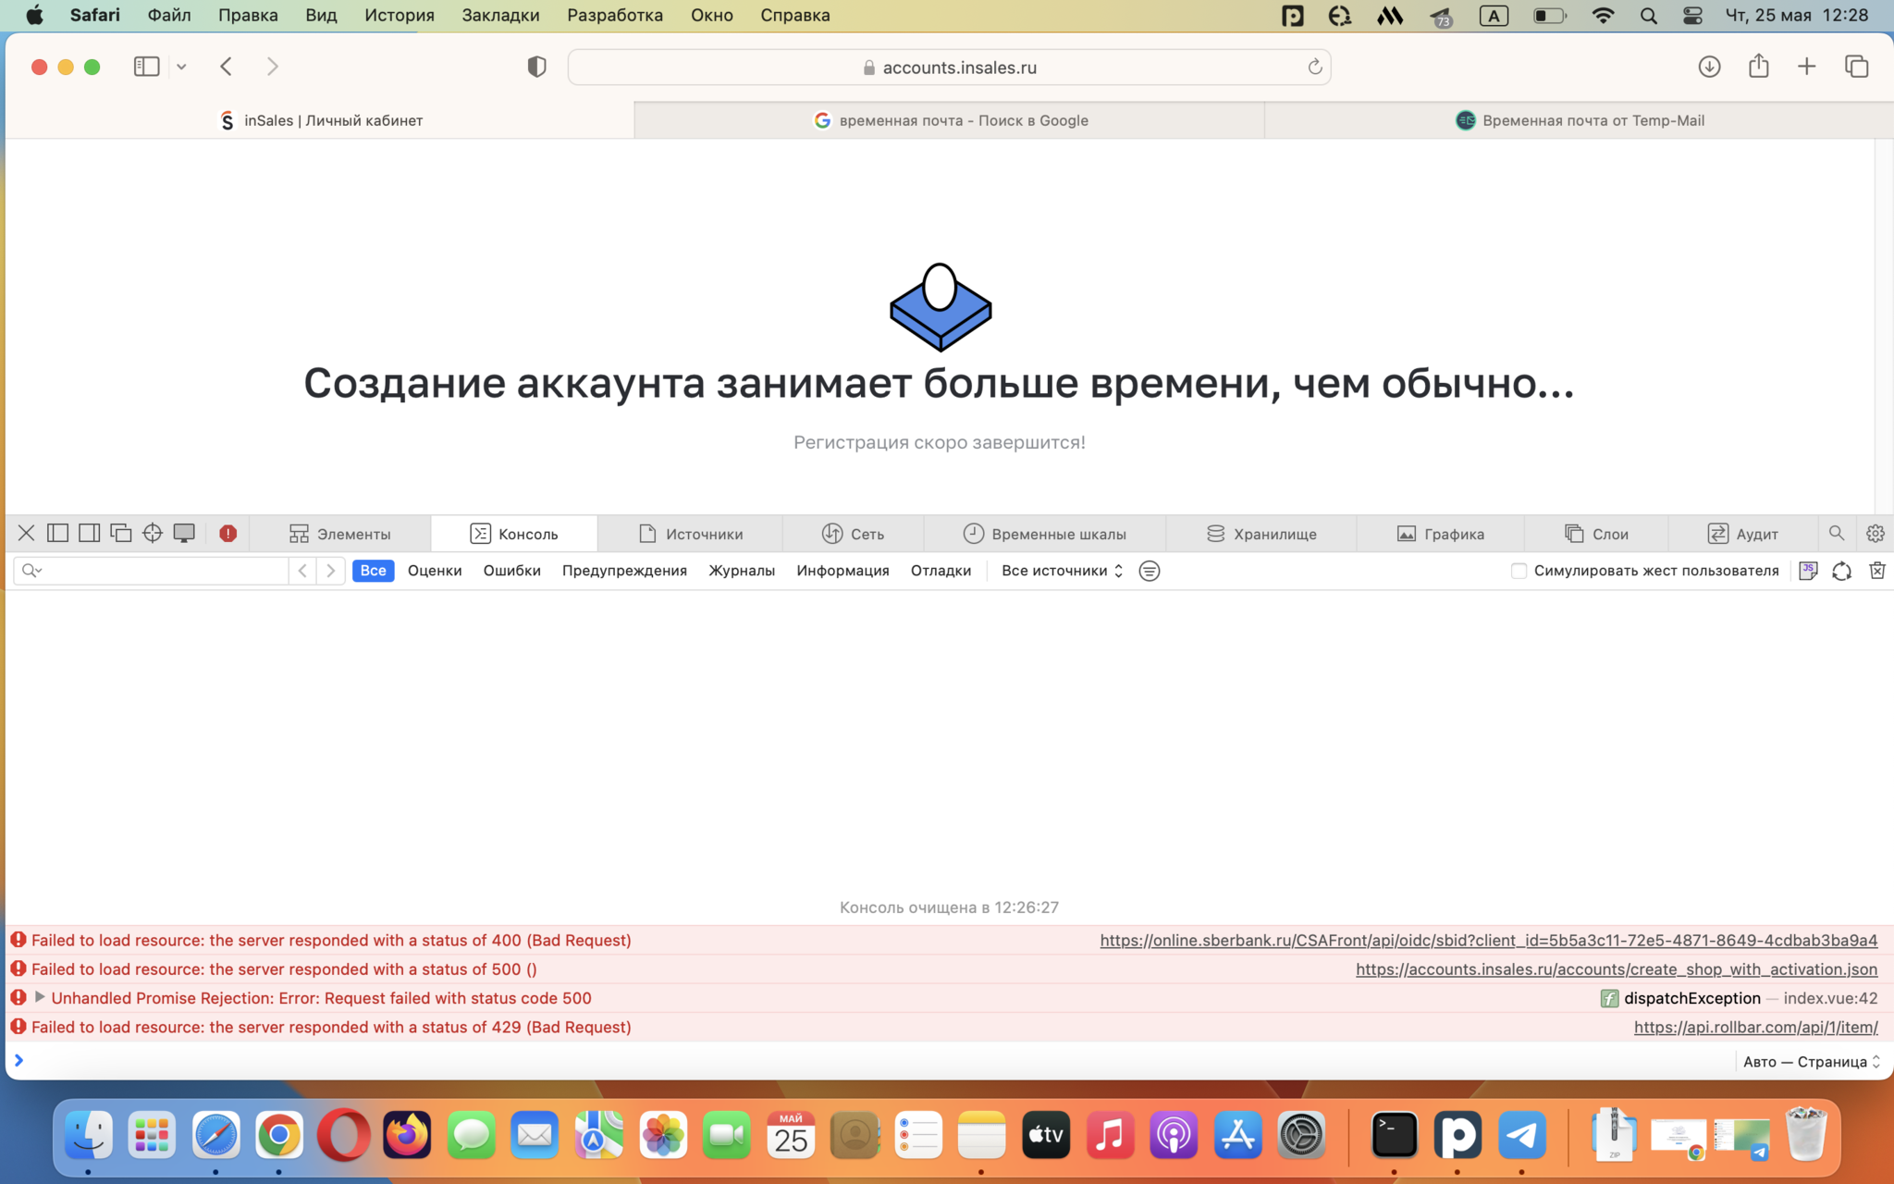Click the reload page icon in address bar

point(1314,67)
